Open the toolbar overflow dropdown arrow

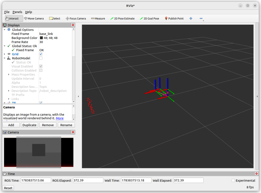coord(203,21)
